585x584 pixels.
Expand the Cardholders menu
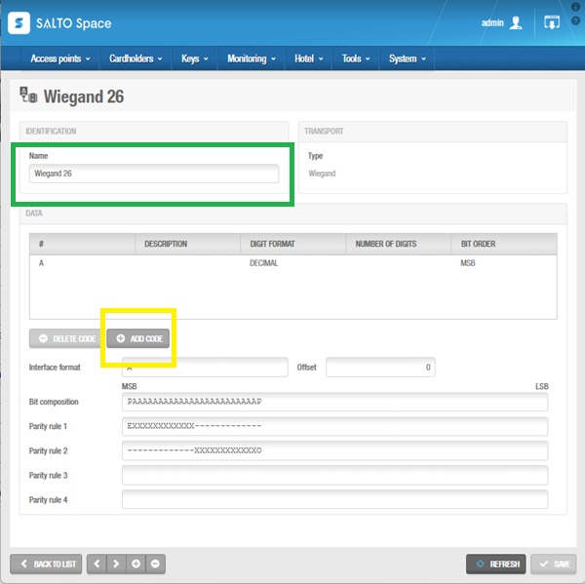coord(136,58)
